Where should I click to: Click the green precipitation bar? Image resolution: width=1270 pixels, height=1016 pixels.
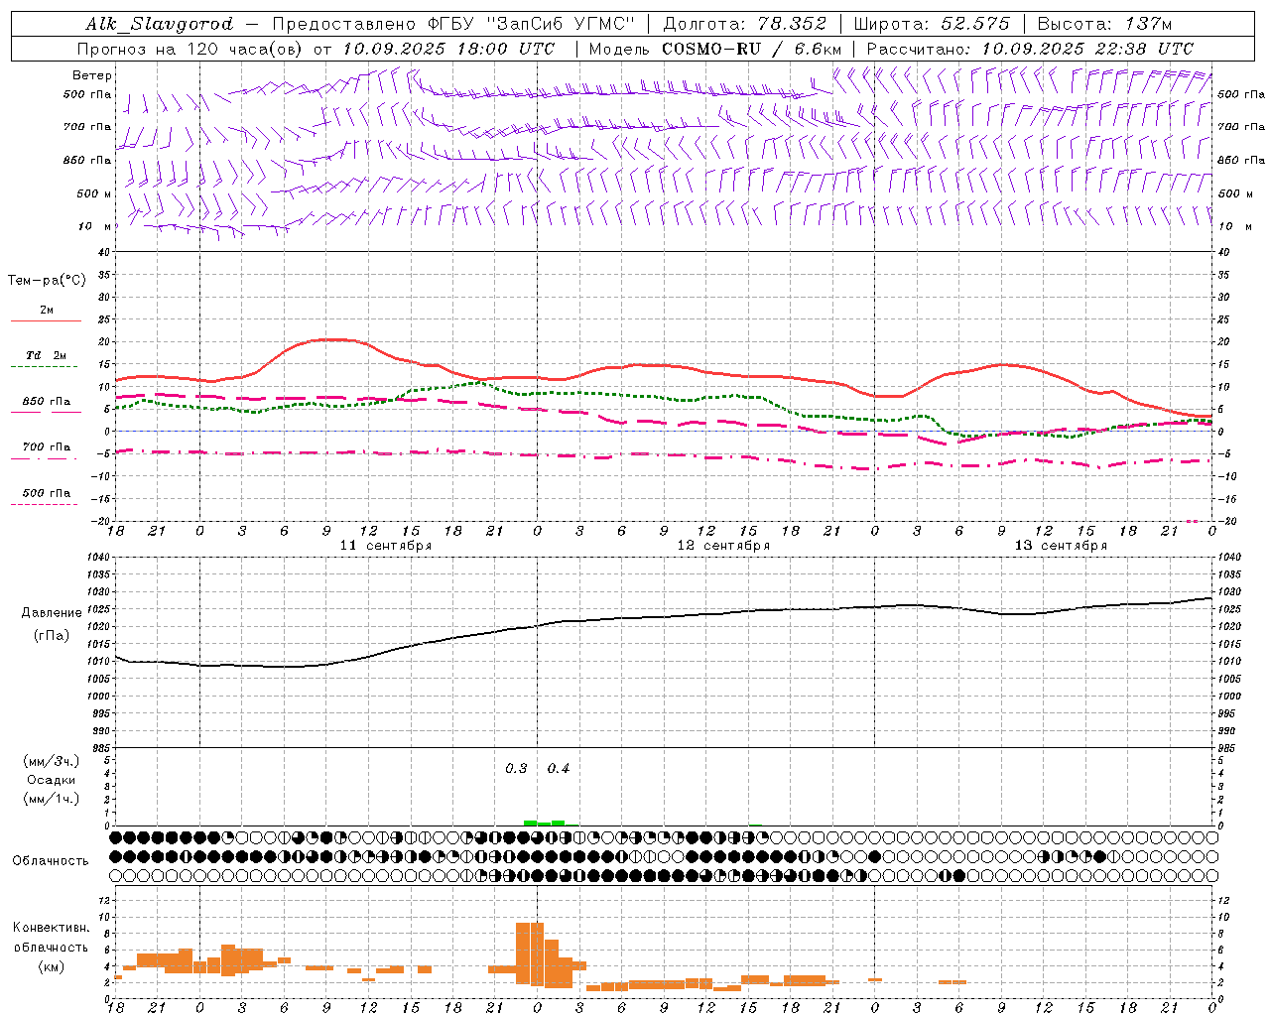(545, 823)
